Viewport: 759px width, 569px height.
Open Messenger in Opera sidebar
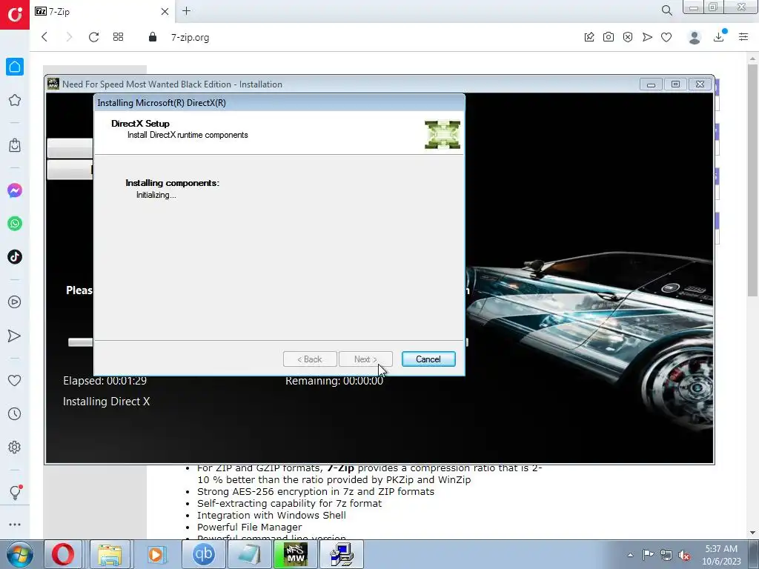[15, 190]
